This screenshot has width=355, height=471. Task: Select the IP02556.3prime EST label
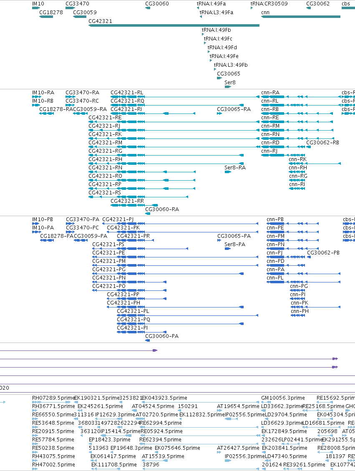[x=245, y=456]
